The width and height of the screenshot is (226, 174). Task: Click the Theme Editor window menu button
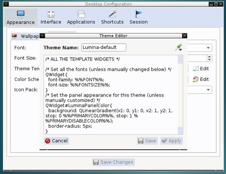tap(42, 36)
